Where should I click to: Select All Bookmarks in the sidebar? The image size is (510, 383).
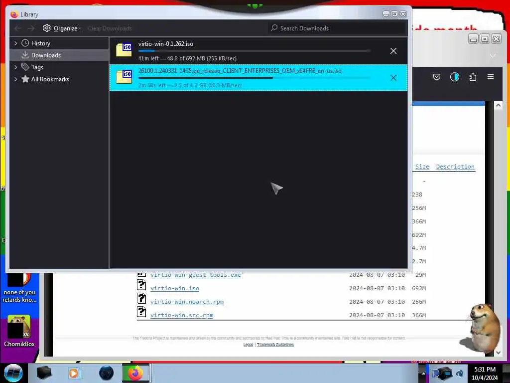click(50, 79)
